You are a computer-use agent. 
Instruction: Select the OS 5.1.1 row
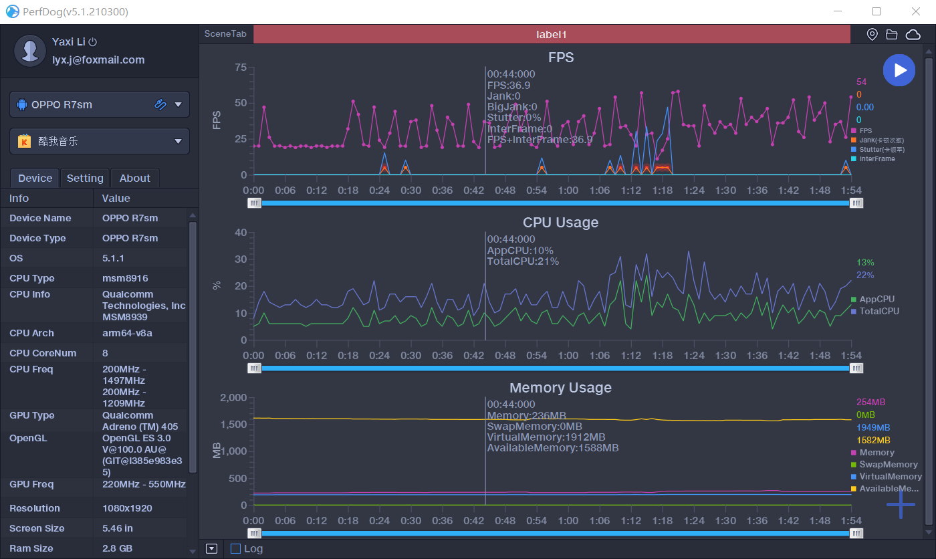coord(94,258)
